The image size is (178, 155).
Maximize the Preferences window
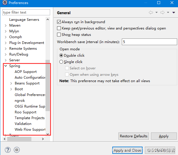[159, 3]
